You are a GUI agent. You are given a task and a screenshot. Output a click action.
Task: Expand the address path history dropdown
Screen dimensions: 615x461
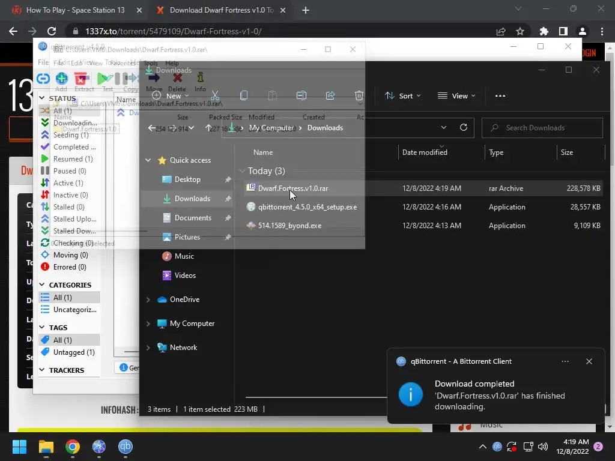coord(444,127)
